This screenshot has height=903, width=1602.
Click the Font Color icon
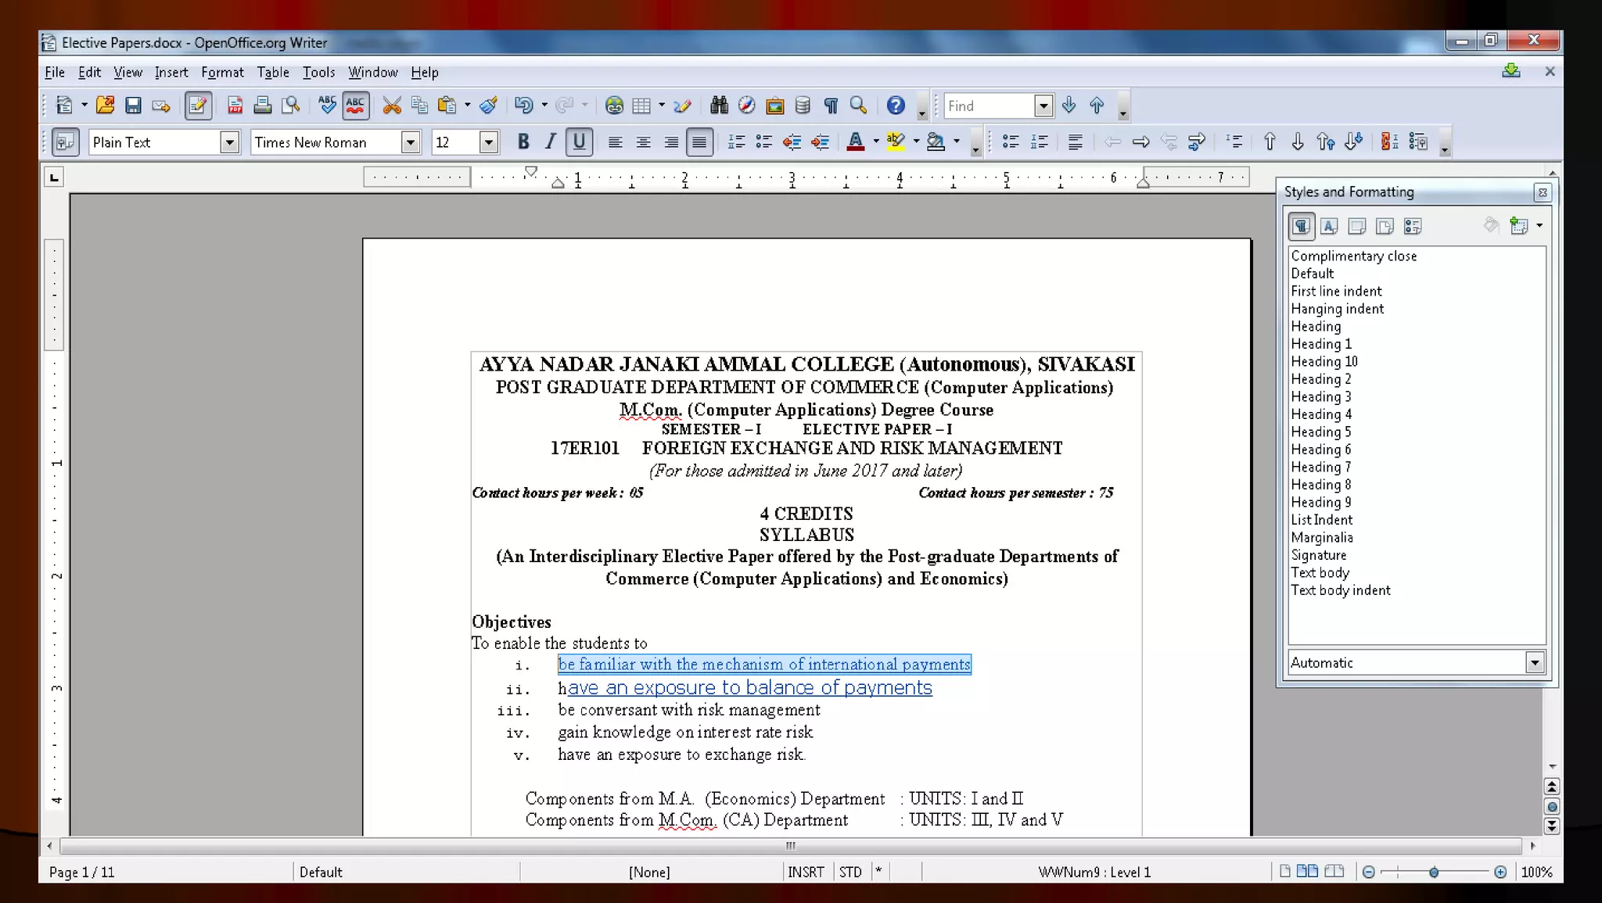(x=856, y=142)
